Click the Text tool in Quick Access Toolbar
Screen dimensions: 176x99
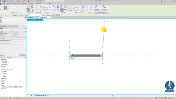click(x=29, y=1)
